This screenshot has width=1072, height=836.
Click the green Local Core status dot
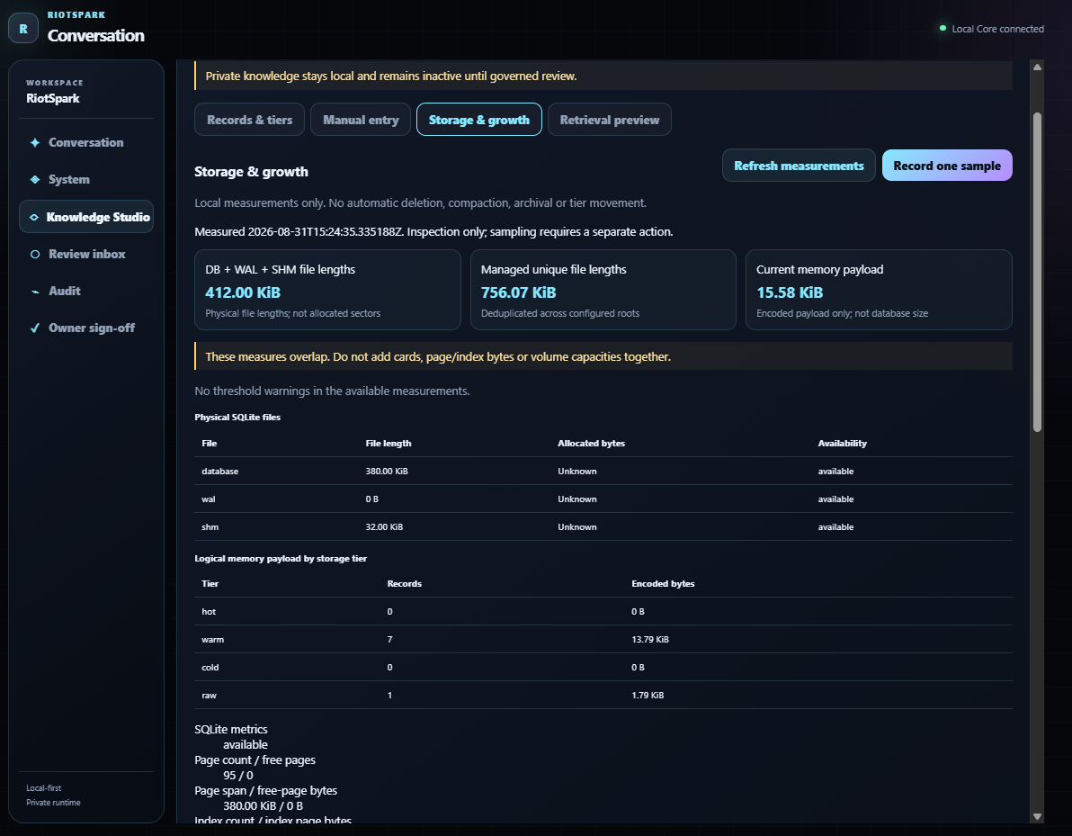(x=942, y=28)
